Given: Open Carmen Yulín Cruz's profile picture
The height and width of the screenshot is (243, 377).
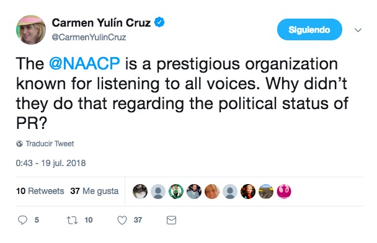Looking at the screenshot, I should 31,30.
